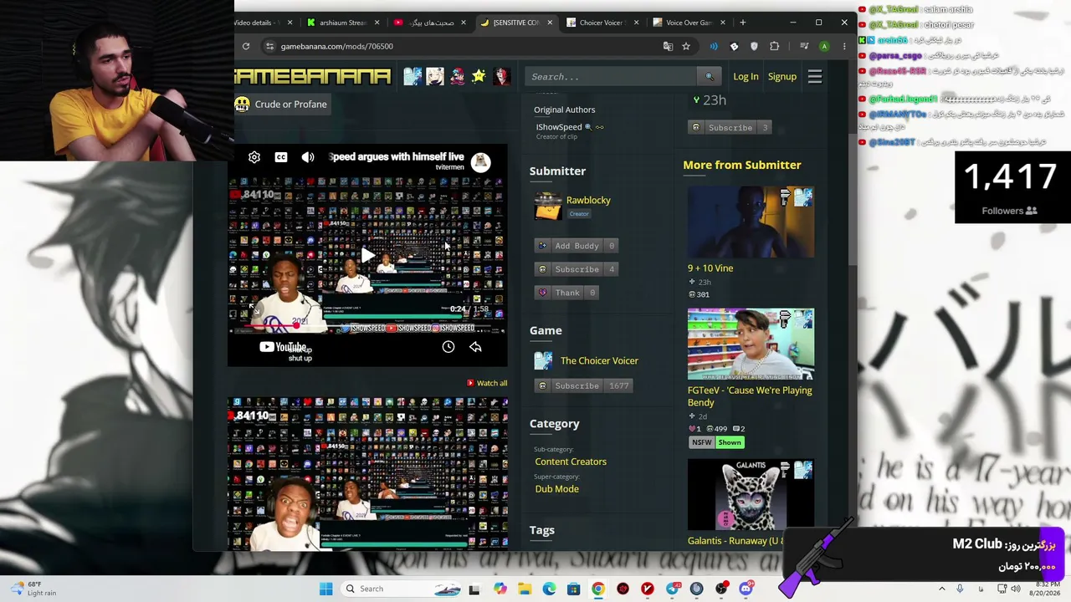
Task: Subscribe to the submitter, count 4
Action: pyautogui.click(x=576, y=269)
